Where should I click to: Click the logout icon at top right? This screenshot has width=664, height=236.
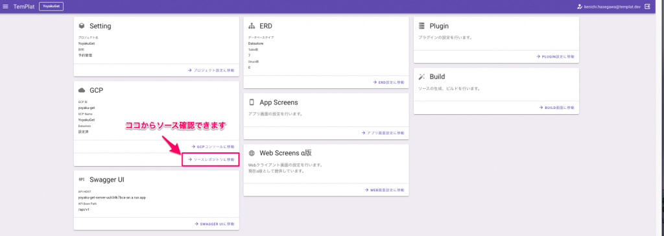pyautogui.click(x=647, y=6)
